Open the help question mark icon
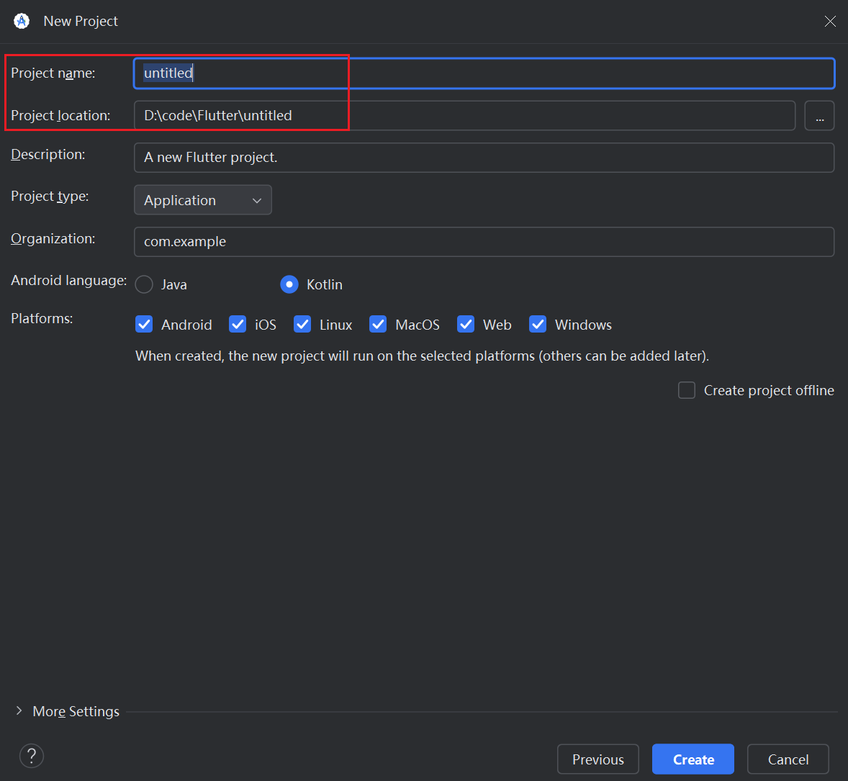This screenshot has width=848, height=781. click(32, 756)
